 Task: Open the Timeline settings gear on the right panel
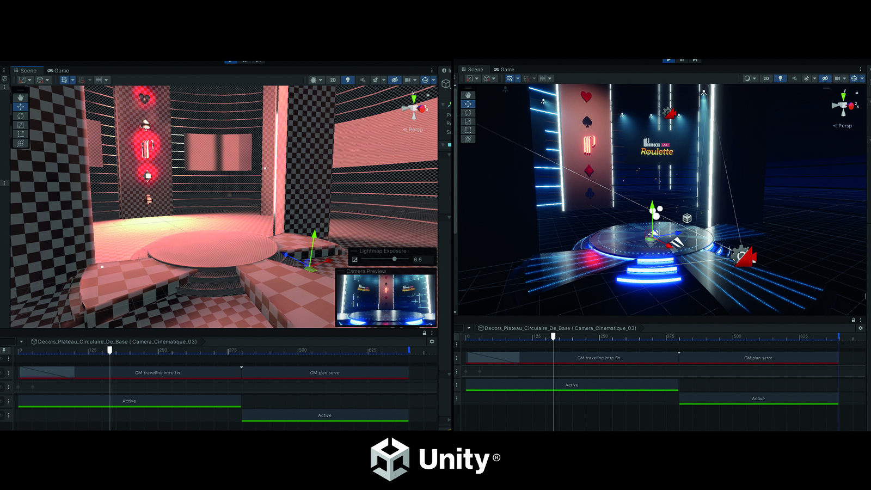click(x=861, y=328)
